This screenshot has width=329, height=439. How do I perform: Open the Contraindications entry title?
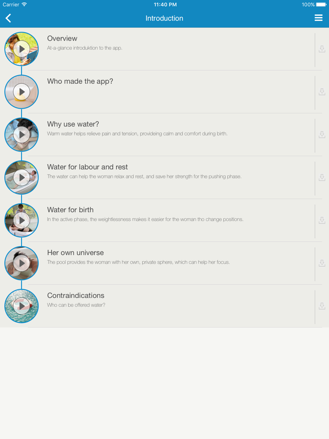point(76,295)
